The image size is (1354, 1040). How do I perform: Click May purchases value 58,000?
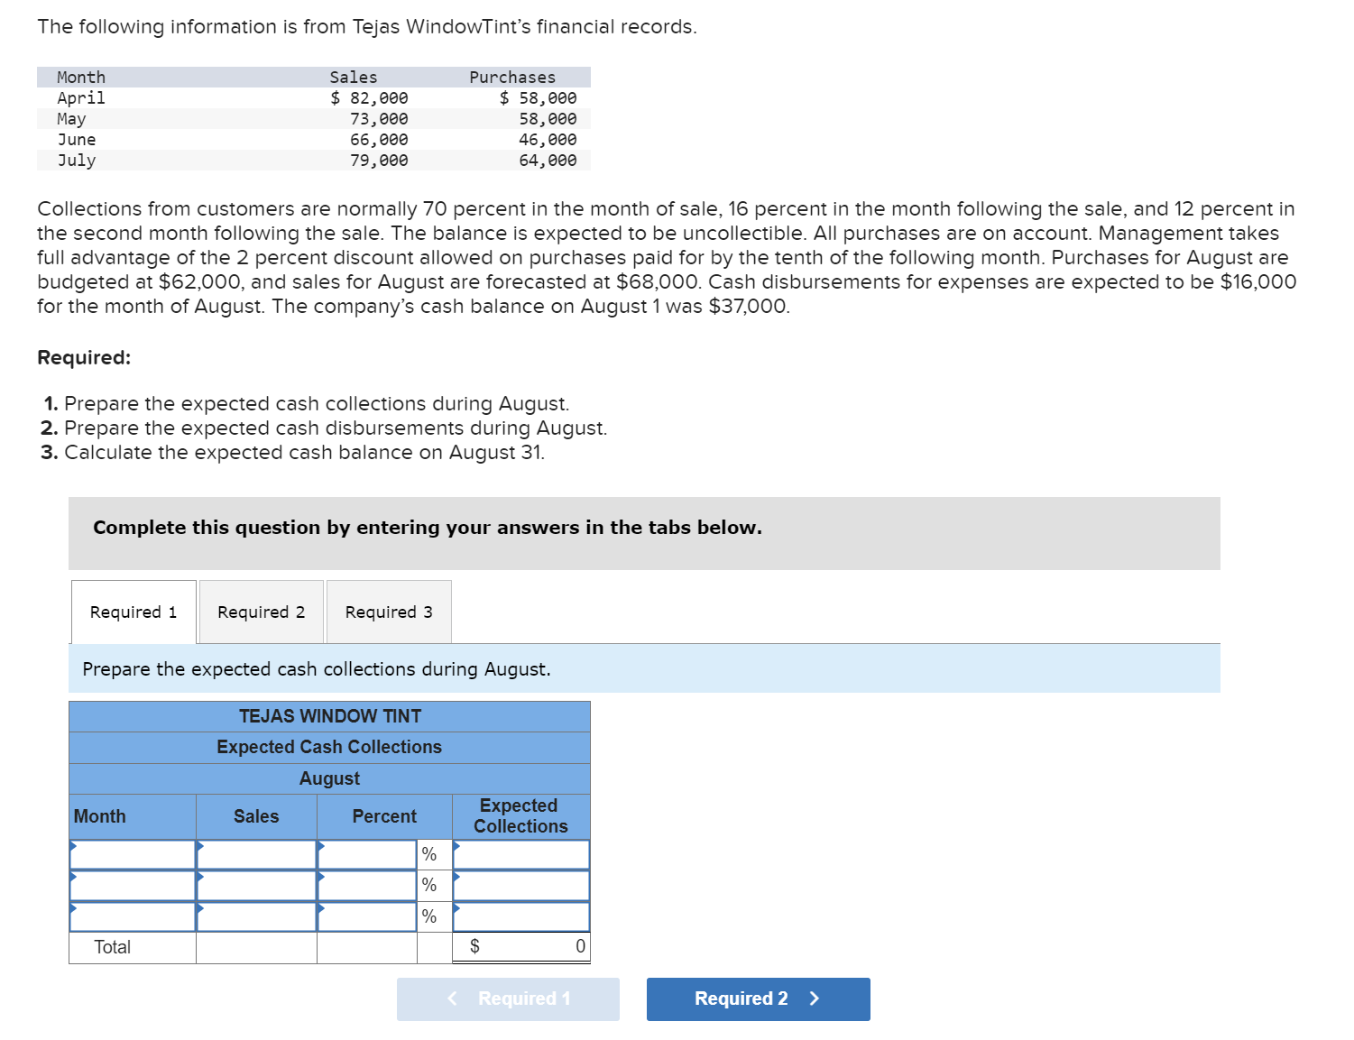coord(548,118)
